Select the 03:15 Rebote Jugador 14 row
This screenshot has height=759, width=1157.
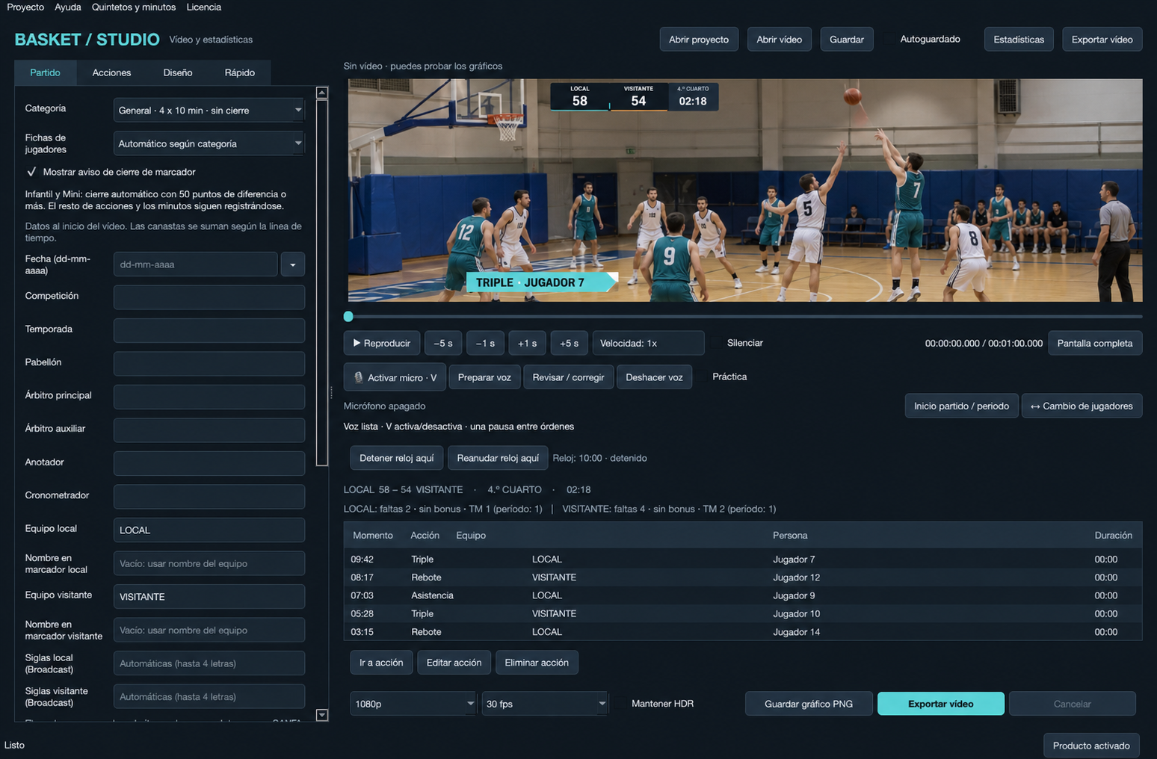(743, 632)
